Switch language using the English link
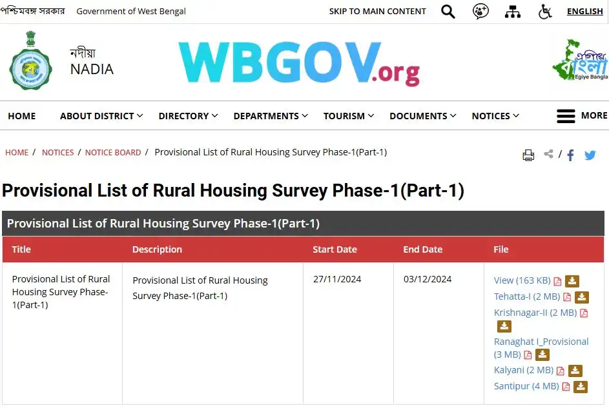Screen dimensions: 609x408 584,12
